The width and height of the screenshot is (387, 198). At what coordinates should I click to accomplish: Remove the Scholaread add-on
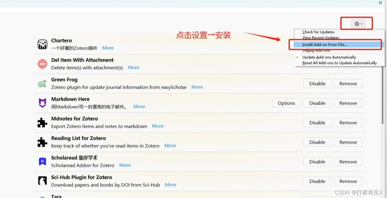[348, 162]
